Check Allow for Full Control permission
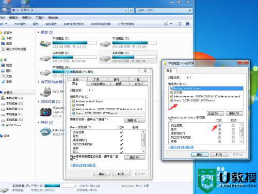The image size is (258, 194). click(x=219, y=125)
